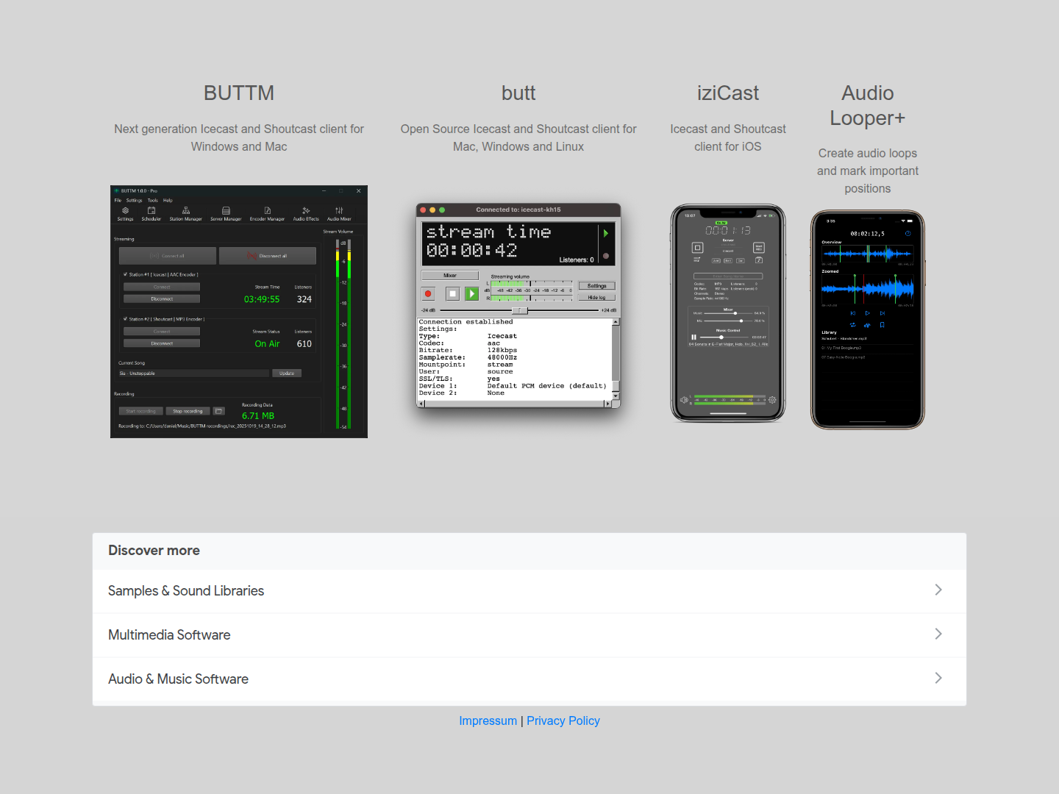Click the recordings folder icon in BUTTM
The height and width of the screenshot is (794, 1059).
(x=218, y=411)
